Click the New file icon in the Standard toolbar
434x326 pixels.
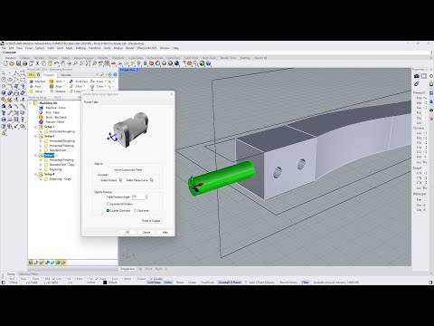click(x=5, y=63)
